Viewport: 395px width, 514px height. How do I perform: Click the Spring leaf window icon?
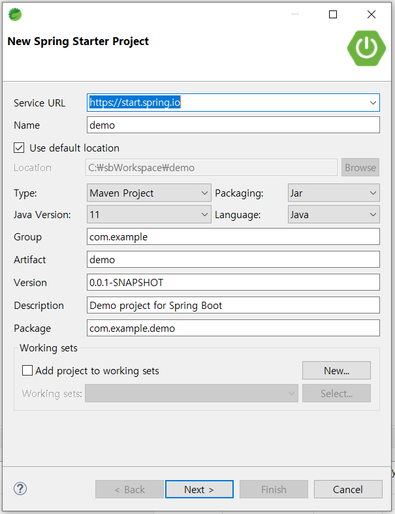pyautogui.click(x=15, y=14)
